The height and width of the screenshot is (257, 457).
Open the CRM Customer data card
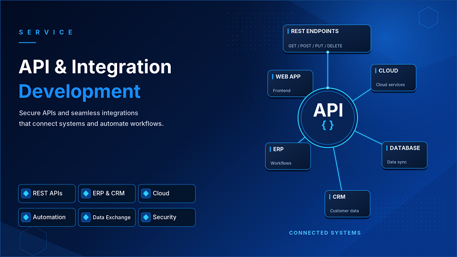347,204
